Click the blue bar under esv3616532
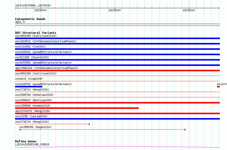This screenshot has height=150, width=227. (117, 44)
